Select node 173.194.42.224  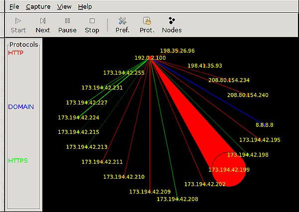[78, 117]
